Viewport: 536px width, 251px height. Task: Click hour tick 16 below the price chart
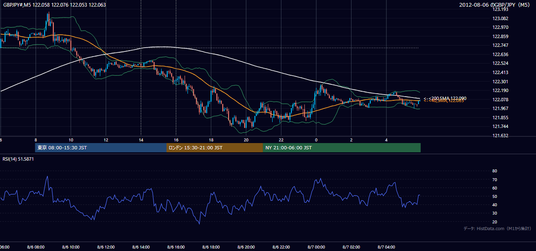176,140
